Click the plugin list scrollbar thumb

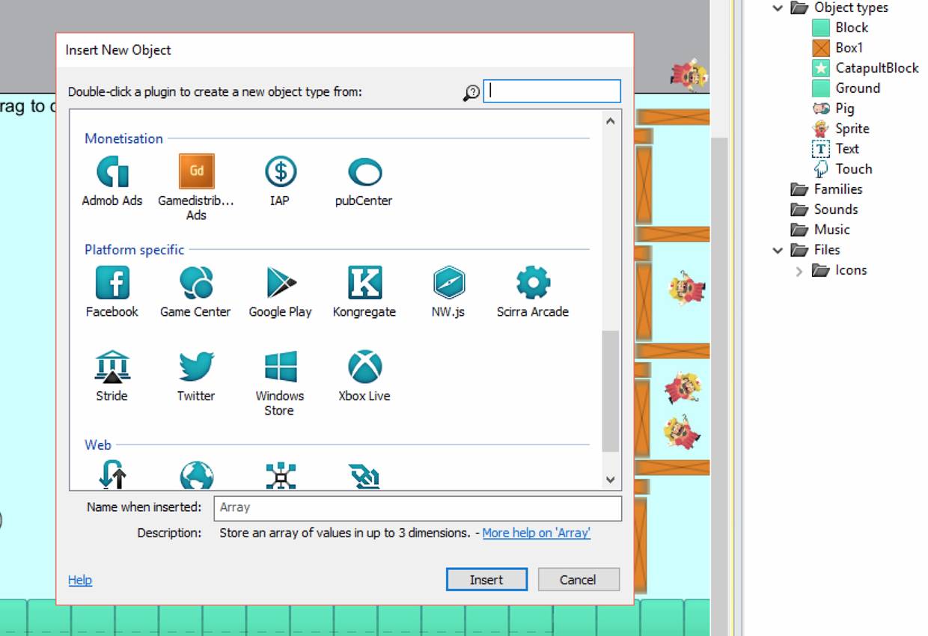(611, 391)
